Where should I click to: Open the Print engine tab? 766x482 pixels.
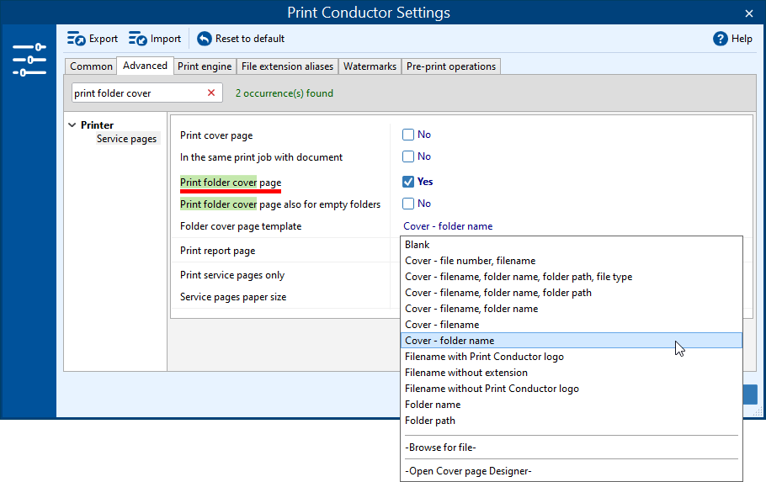[205, 66]
